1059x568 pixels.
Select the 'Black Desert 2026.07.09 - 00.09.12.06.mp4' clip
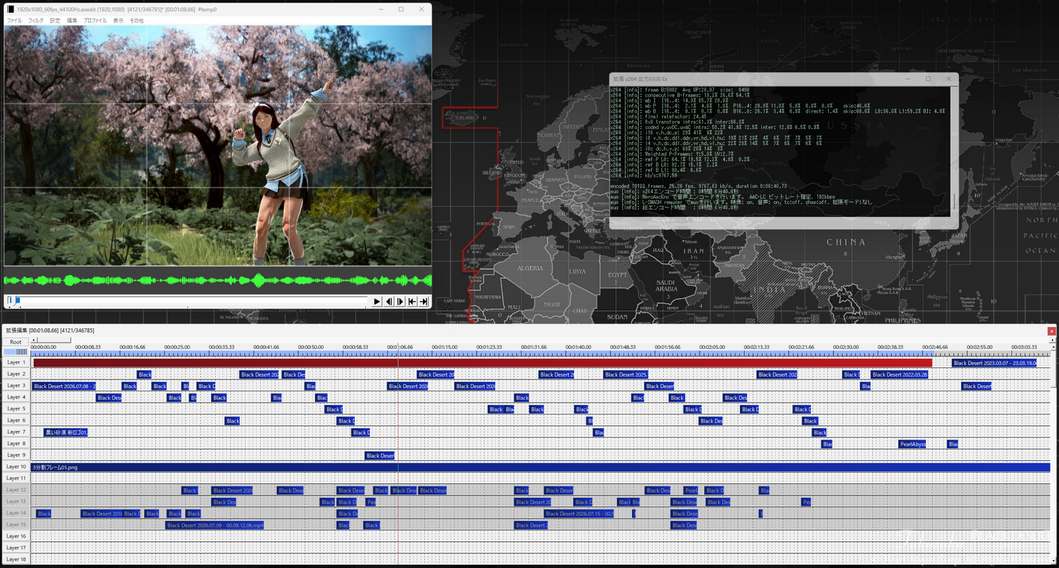pyautogui.click(x=214, y=525)
